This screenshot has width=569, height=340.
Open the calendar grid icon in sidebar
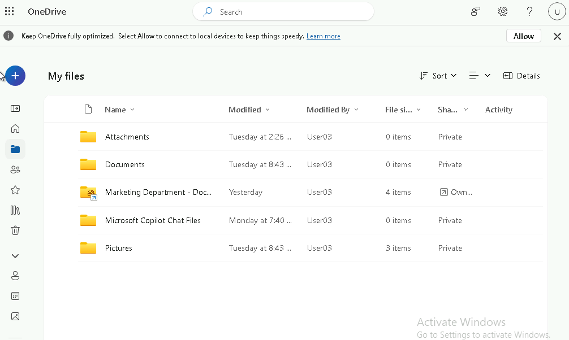(15, 296)
